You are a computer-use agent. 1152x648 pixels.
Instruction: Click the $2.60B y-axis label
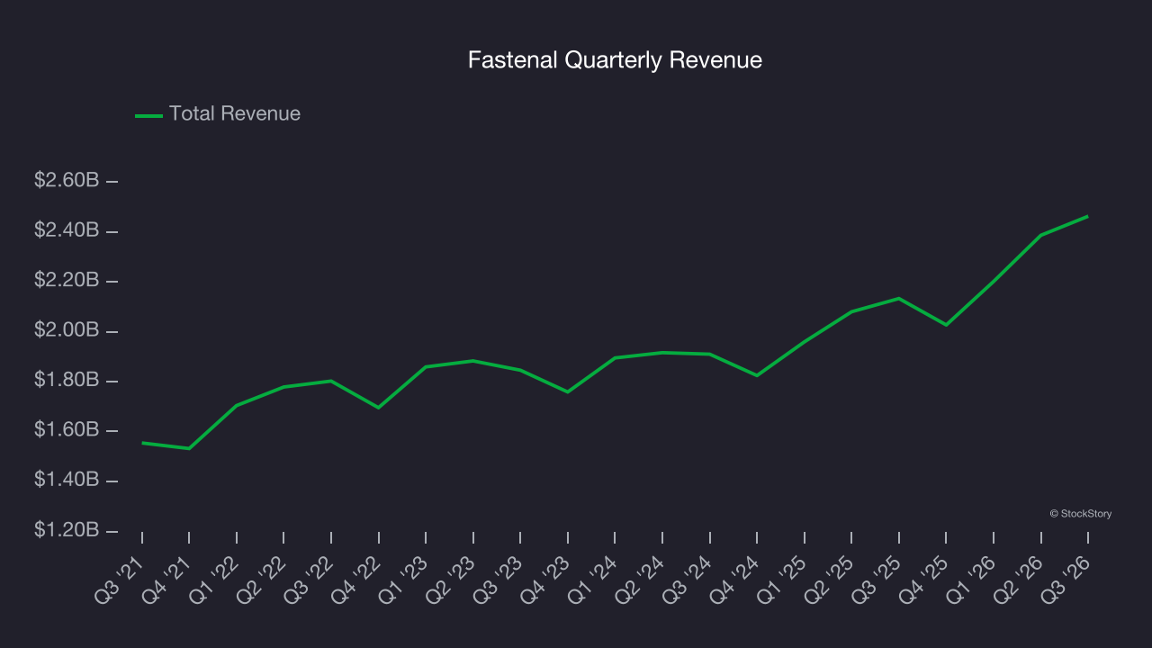(x=67, y=181)
